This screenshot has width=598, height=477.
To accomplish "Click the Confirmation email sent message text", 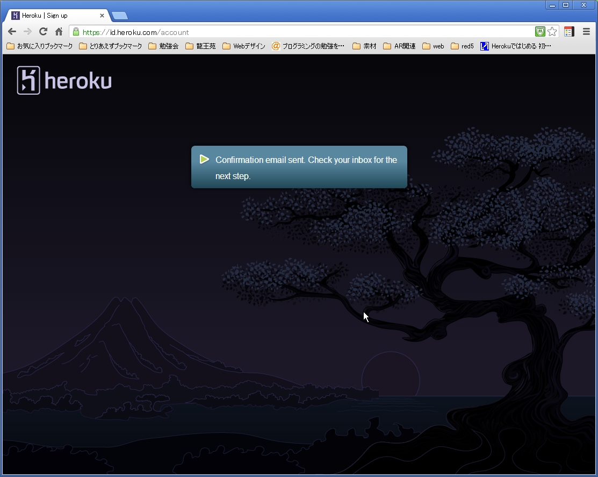I will coord(306,168).
